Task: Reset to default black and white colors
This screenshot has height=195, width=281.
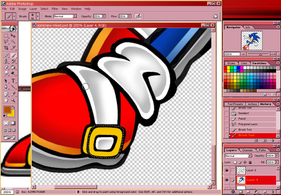Action: (x=5, y=116)
